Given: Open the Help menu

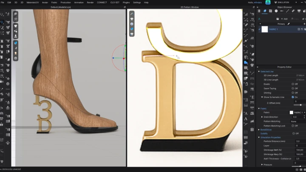Looking at the screenshot, I should [146, 3].
